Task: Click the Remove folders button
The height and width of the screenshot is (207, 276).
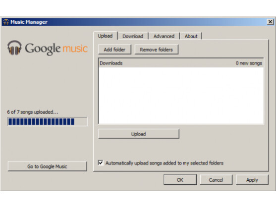Action: 156,50
